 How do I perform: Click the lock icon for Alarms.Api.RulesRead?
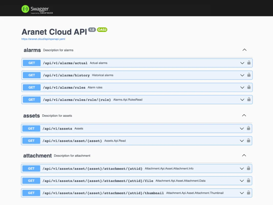(x=249, y=99)
